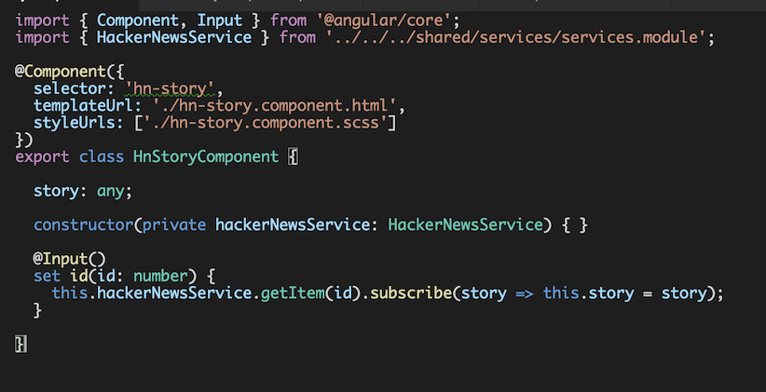
Task: Click HackerNewsService inside the import braces
Action: [x=174, y=37]
